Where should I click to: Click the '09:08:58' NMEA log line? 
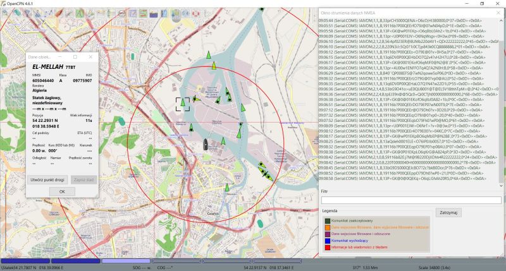coord(402,179)
